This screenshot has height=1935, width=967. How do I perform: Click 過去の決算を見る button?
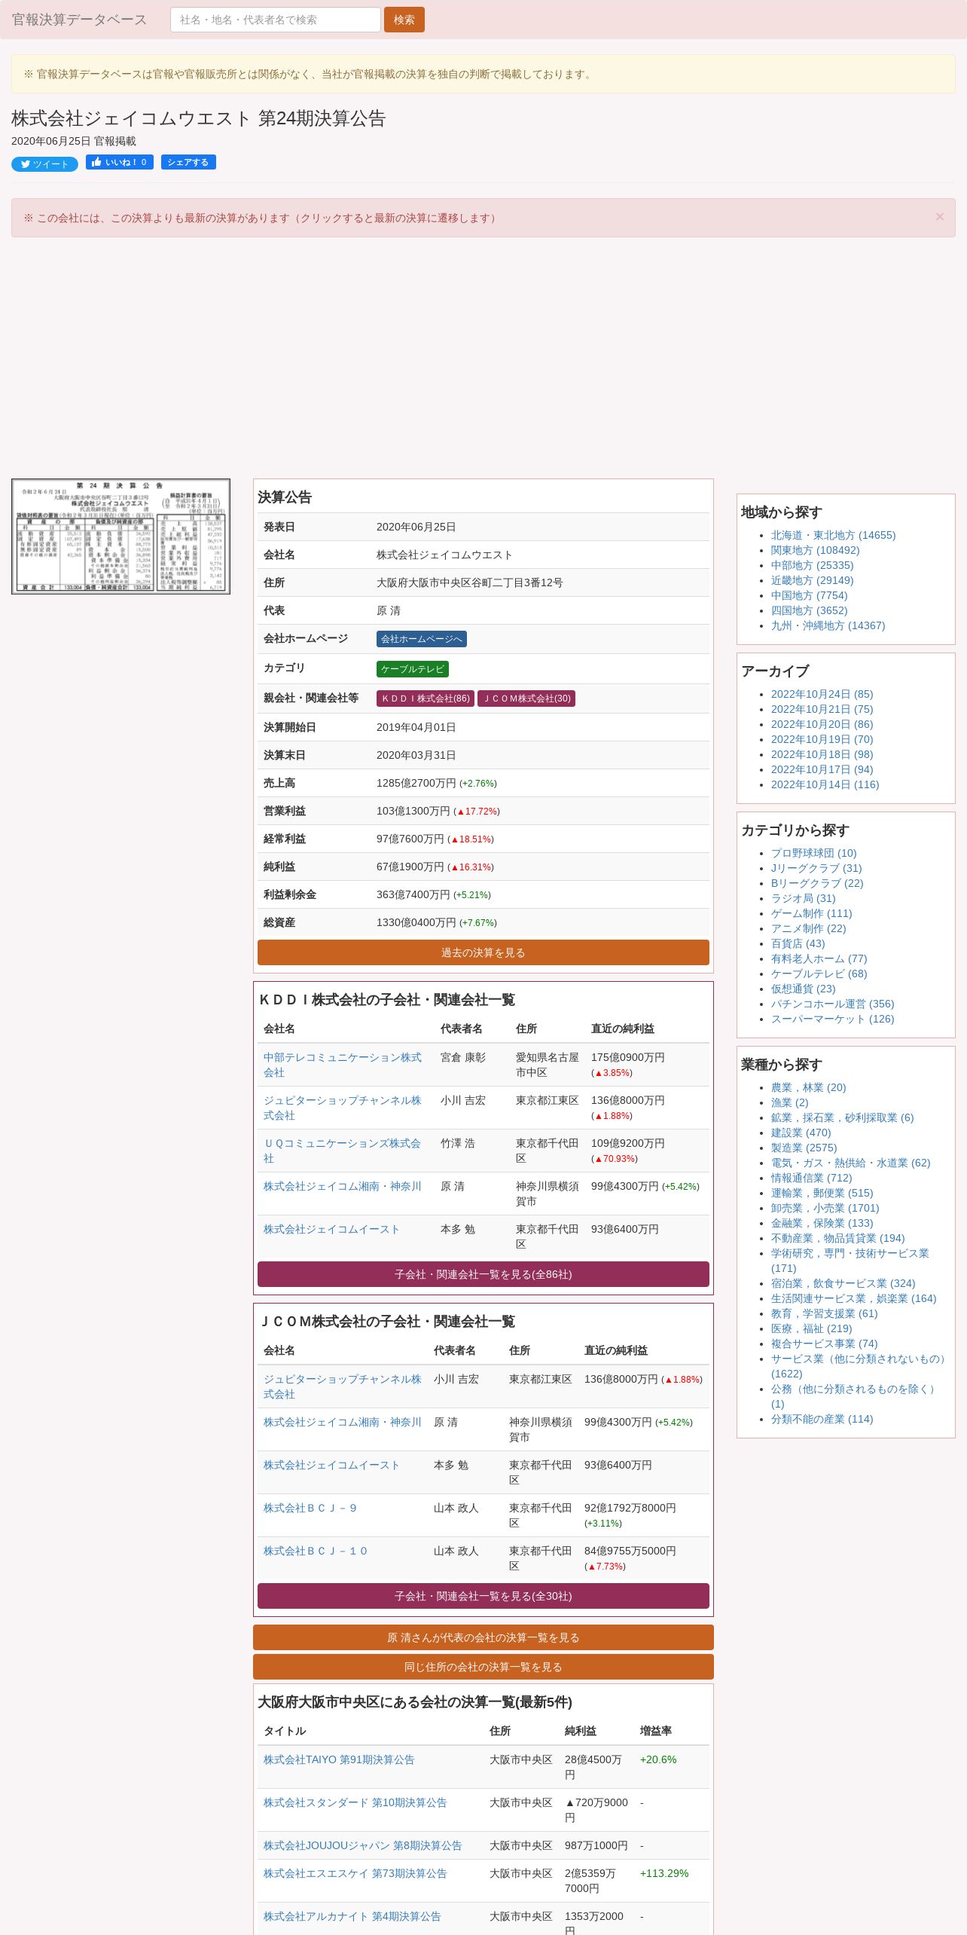pyautogui.click(x=483, y=952)
